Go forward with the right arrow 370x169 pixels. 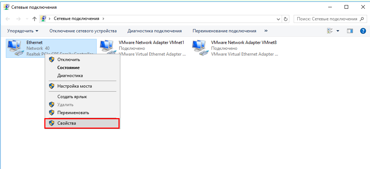(19, 19)
